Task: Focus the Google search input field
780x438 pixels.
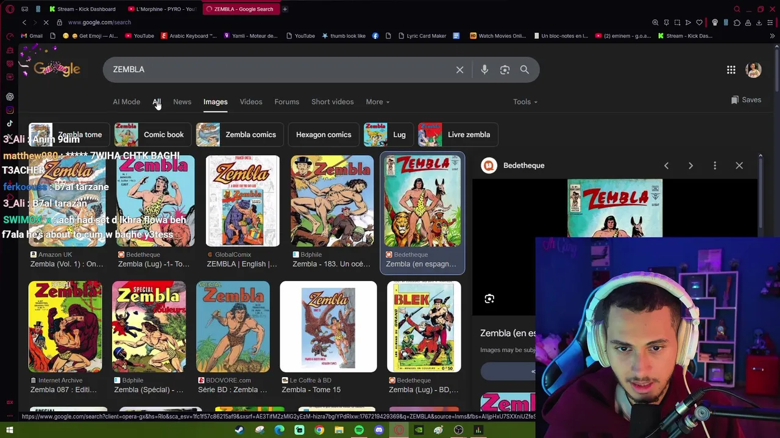Action: pos(280,69)
